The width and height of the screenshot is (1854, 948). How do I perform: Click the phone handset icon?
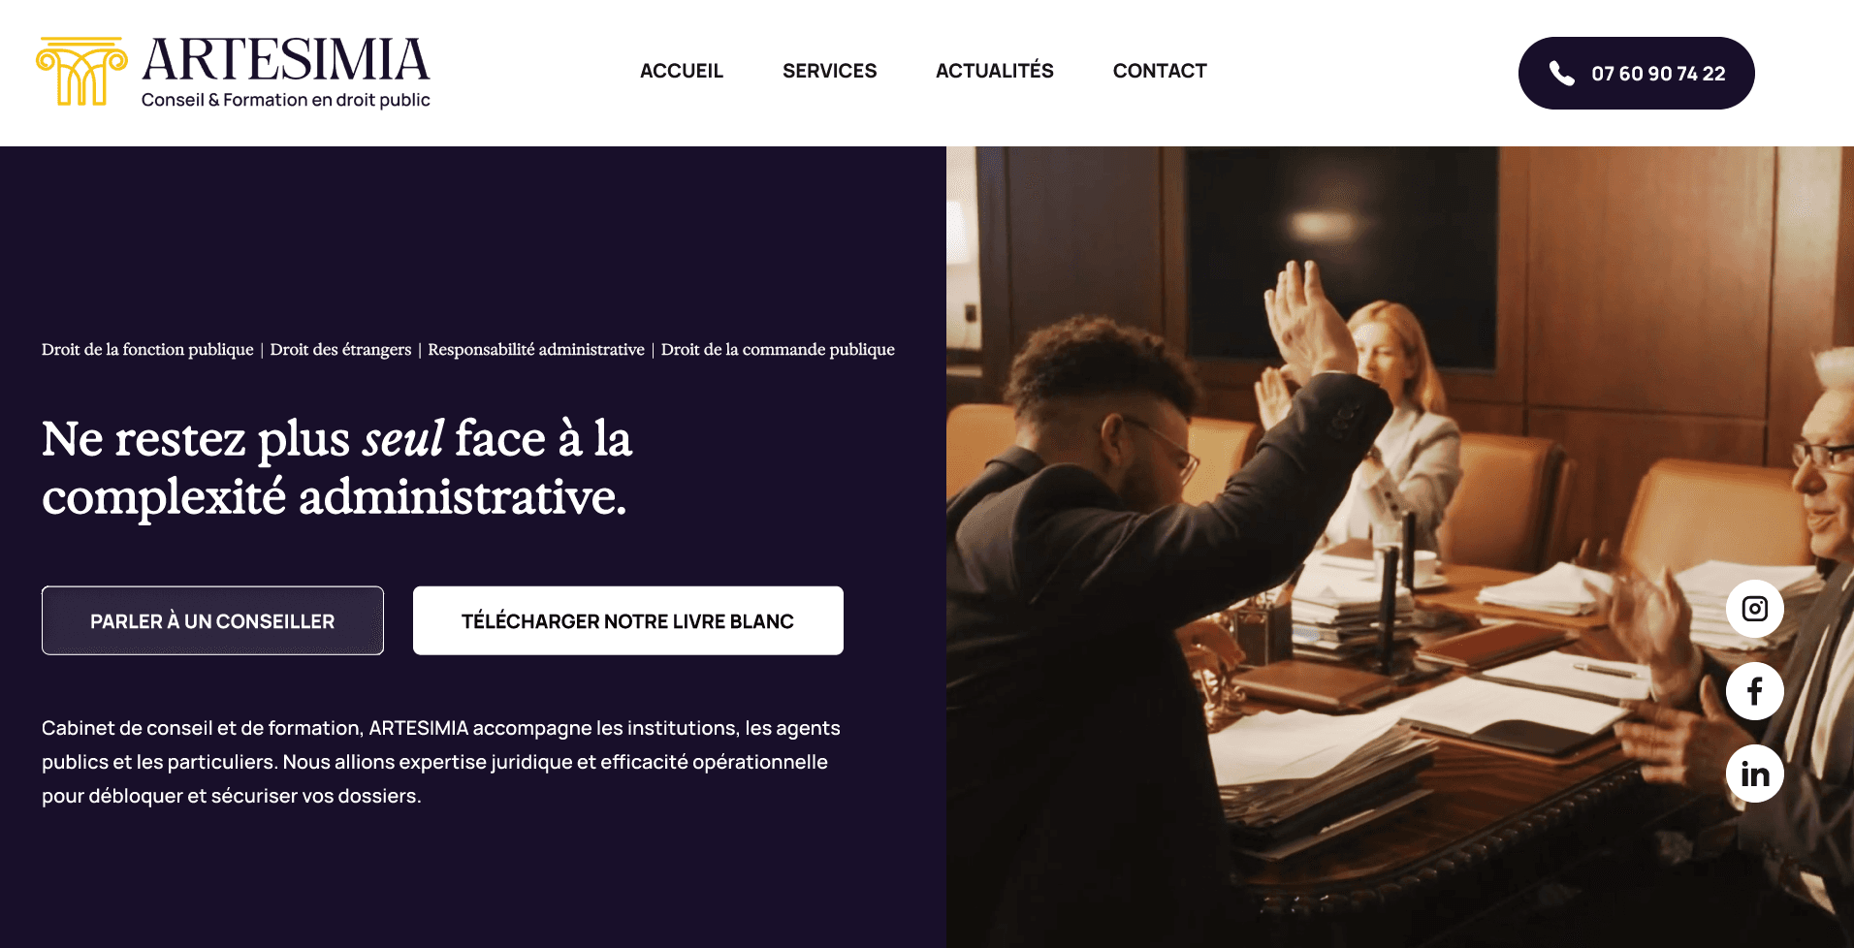point(1561,74)
